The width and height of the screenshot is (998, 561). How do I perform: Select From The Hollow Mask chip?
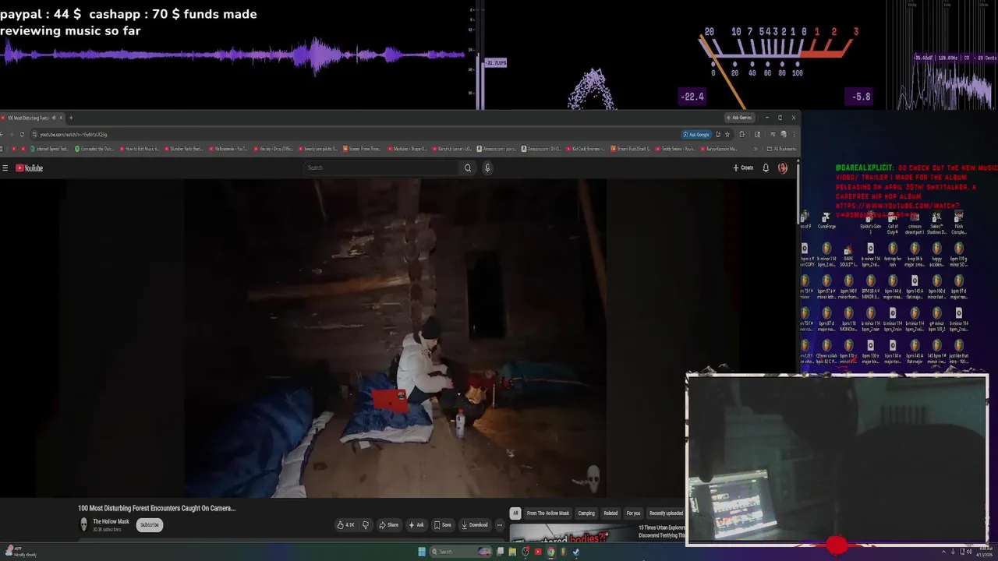coord(548,513)
